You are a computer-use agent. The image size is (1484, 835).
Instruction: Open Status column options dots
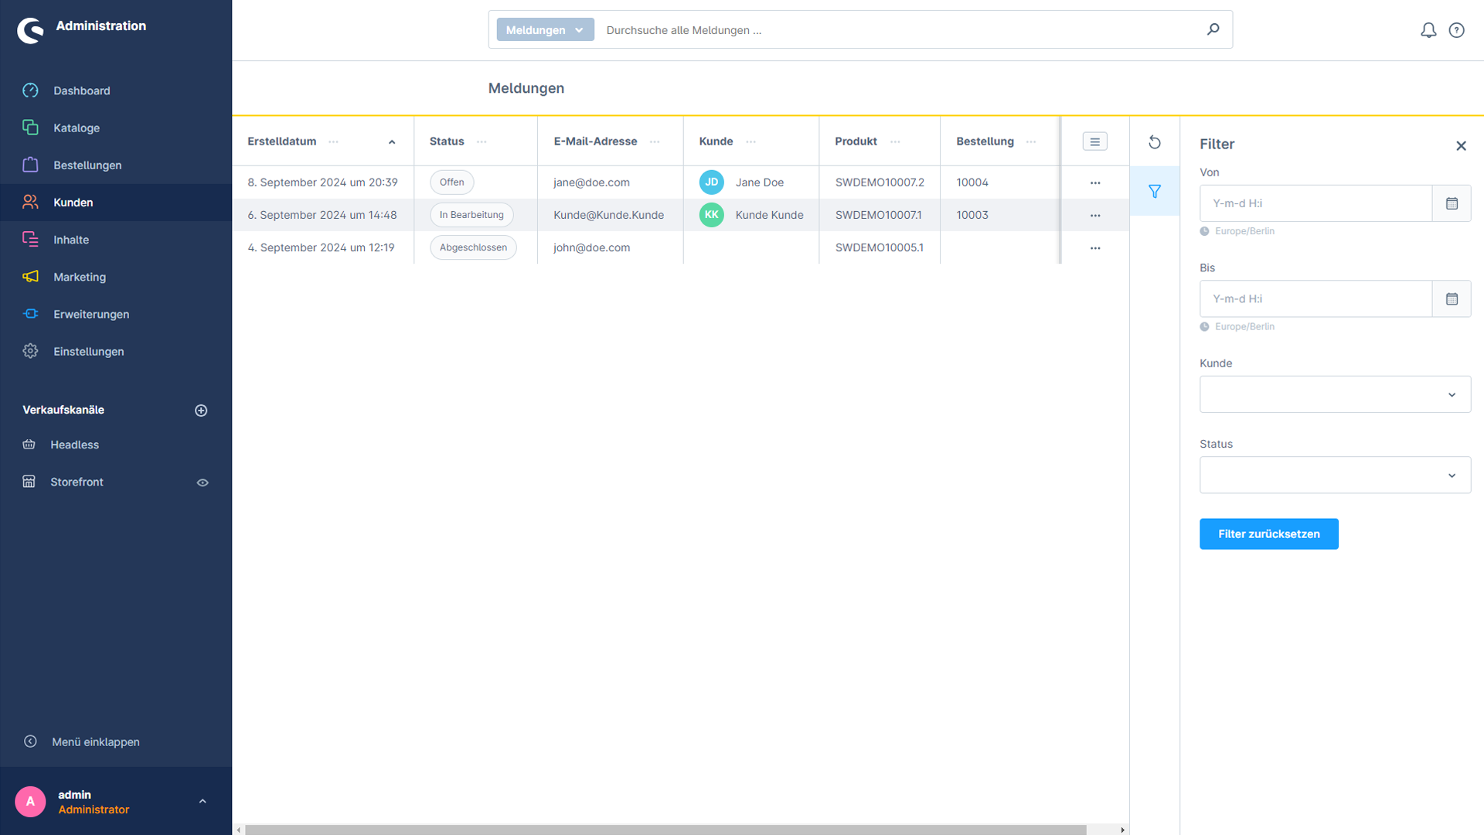pyautogui.click(x=482, y=141)
